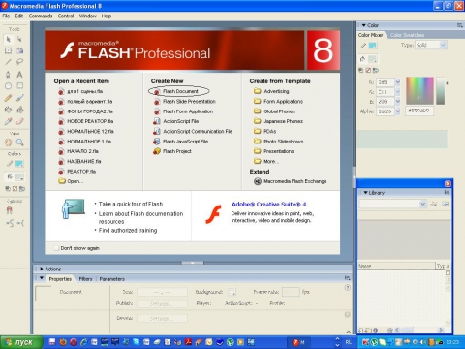Open the File menu
This screenshot has width=465, height=349.
coord(6,16)
